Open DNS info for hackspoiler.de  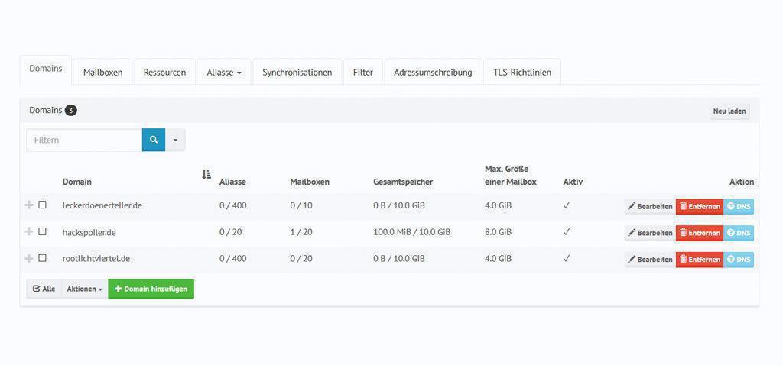pyautogui.click(x=739, y=233)
